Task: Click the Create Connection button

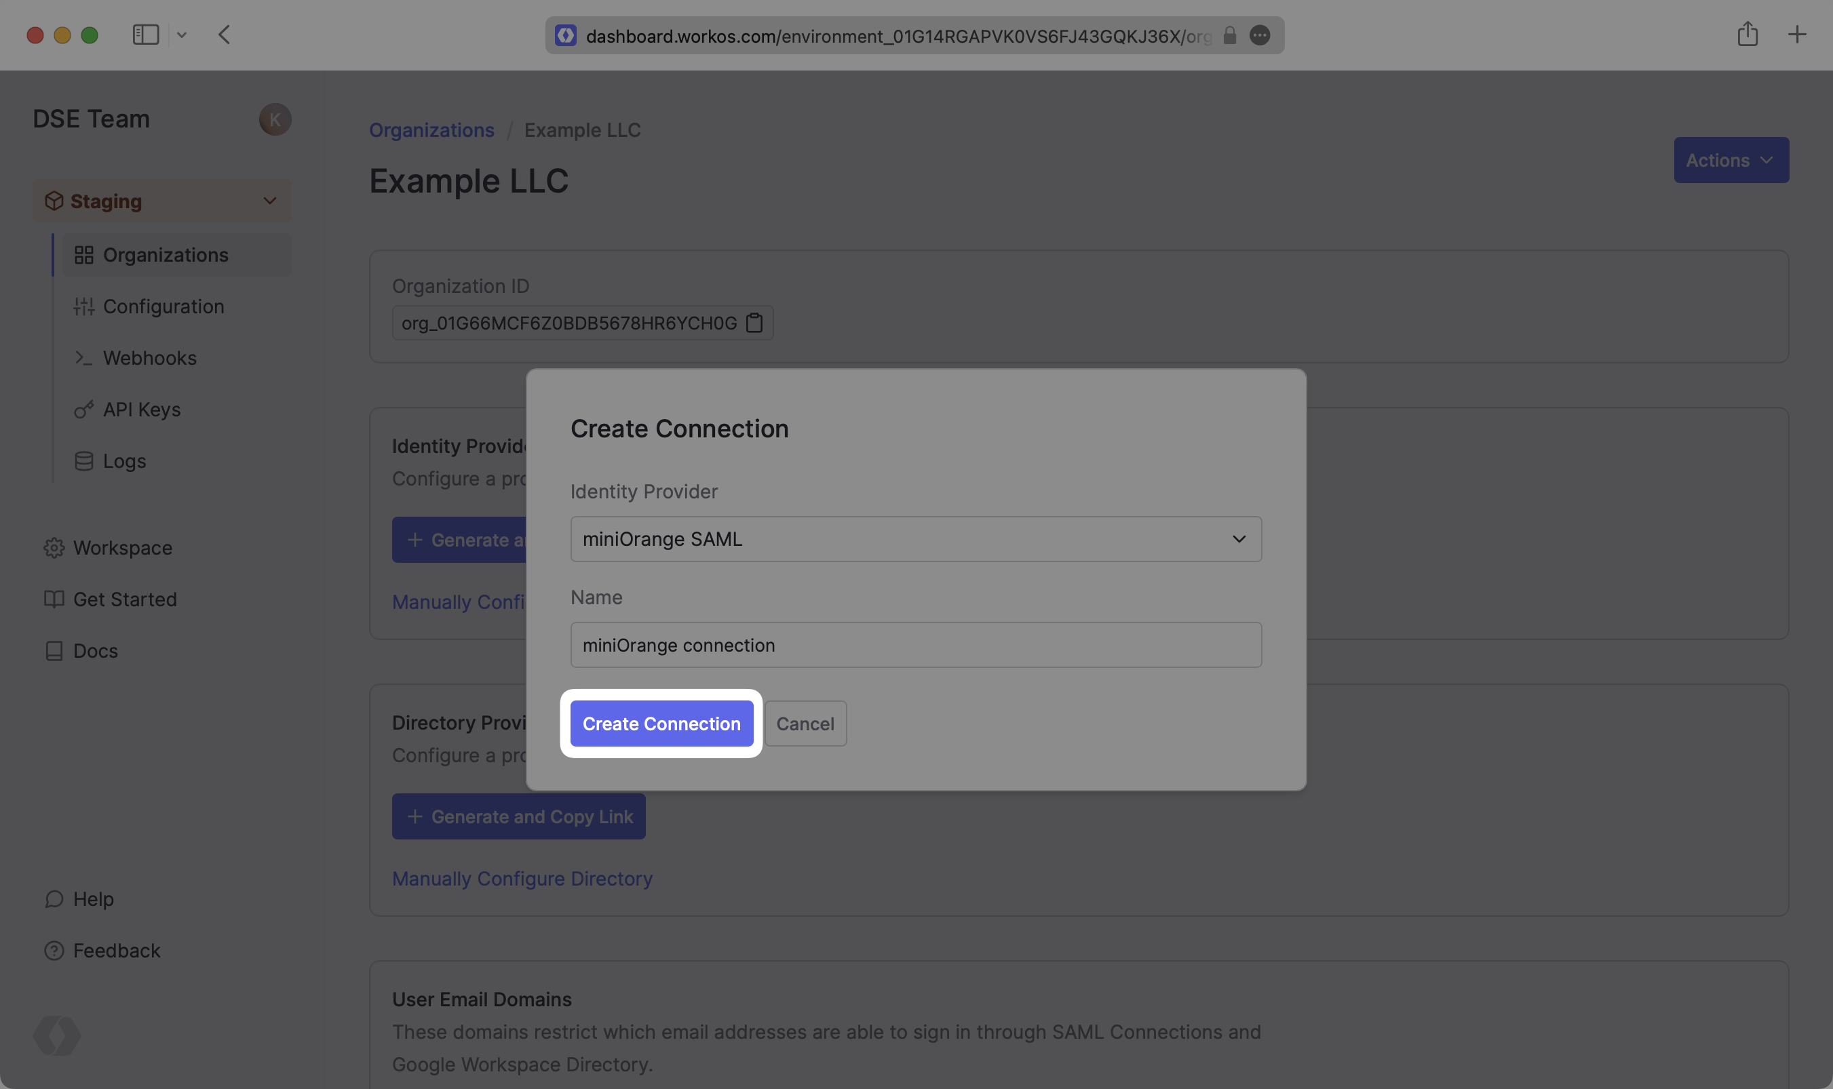Action: point(661,724)
